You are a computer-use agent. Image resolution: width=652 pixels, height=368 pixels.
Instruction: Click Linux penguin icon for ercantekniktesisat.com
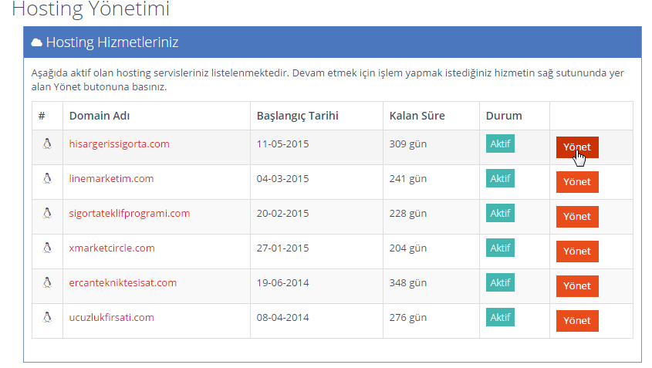(47, 283)
